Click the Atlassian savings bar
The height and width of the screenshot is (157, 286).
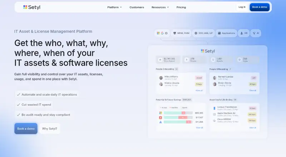coord(178,122)
